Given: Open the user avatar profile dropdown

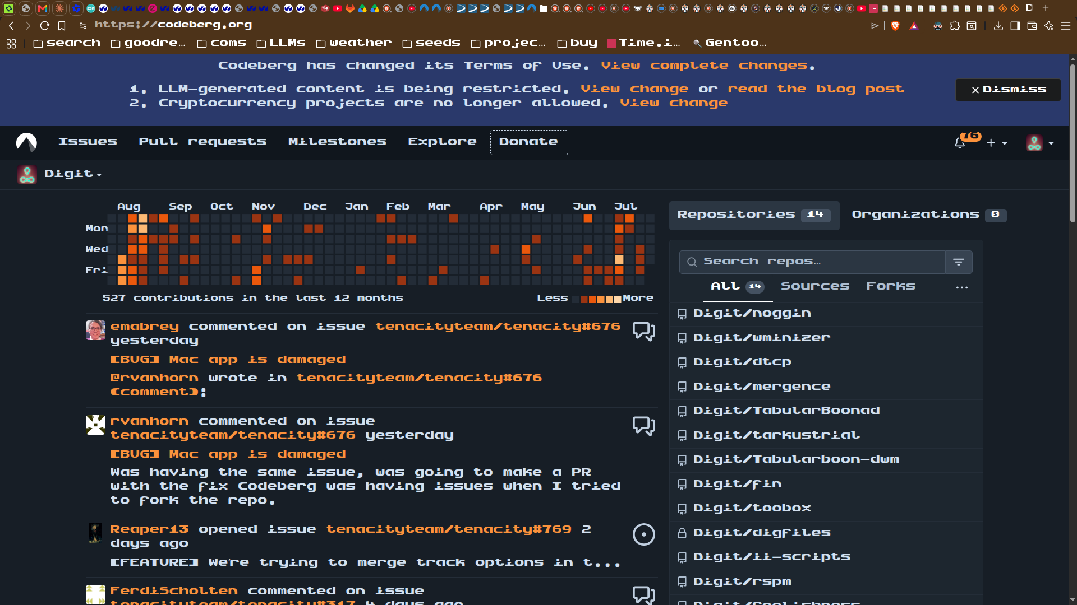Looking at the screenshot, I should tap(1040, 143).
